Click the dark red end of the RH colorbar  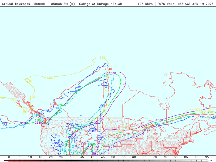coord(6,161)
